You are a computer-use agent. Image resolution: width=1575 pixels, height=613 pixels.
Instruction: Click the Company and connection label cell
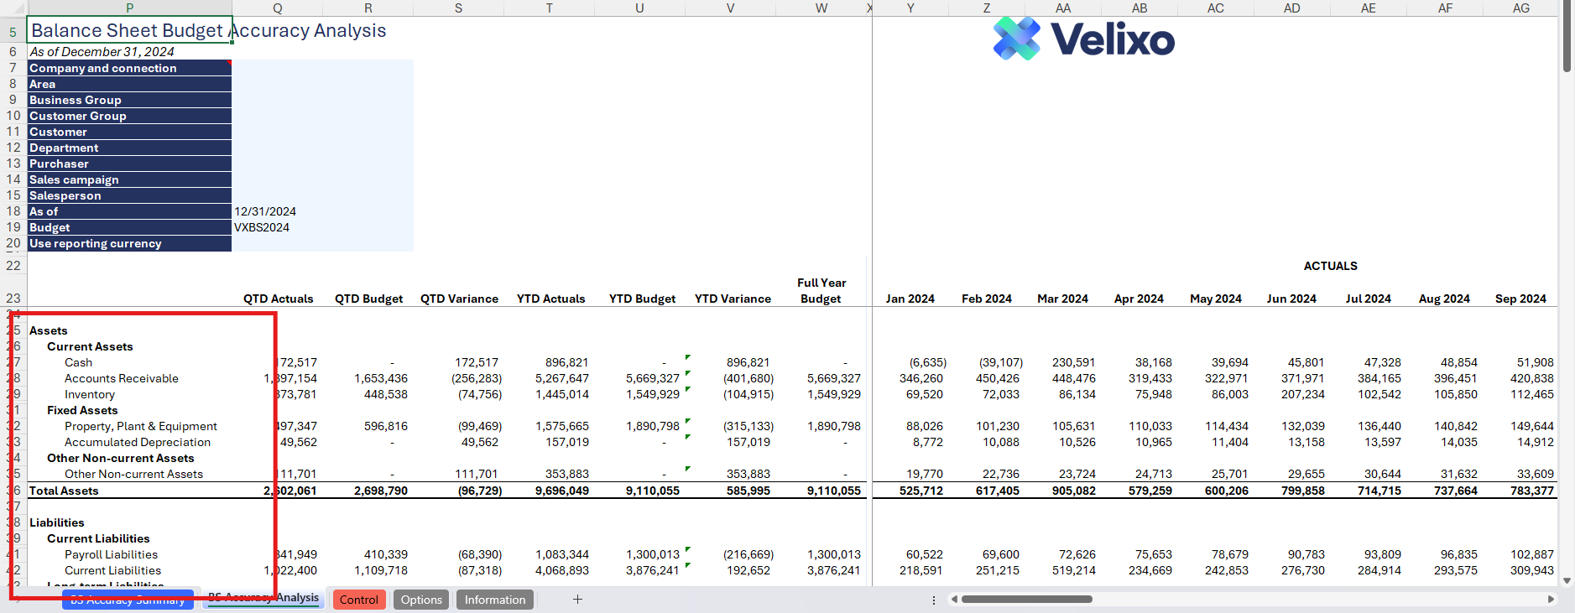coord(129,68)
